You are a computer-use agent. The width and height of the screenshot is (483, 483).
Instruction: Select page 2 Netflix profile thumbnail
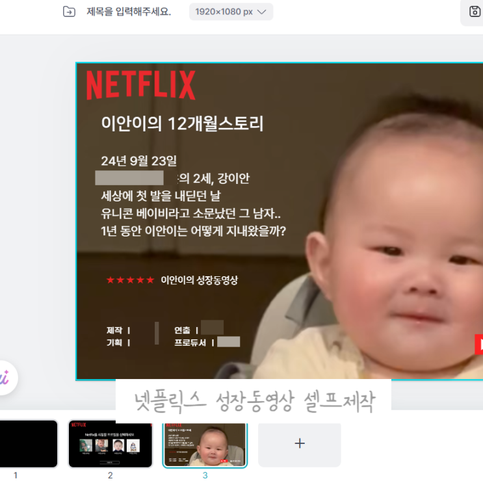click(111, 444)
